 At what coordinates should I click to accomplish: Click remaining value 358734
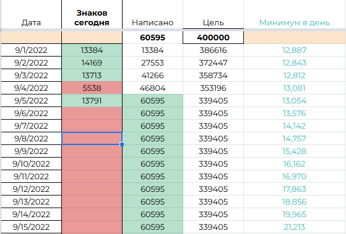tap(213, 75)
